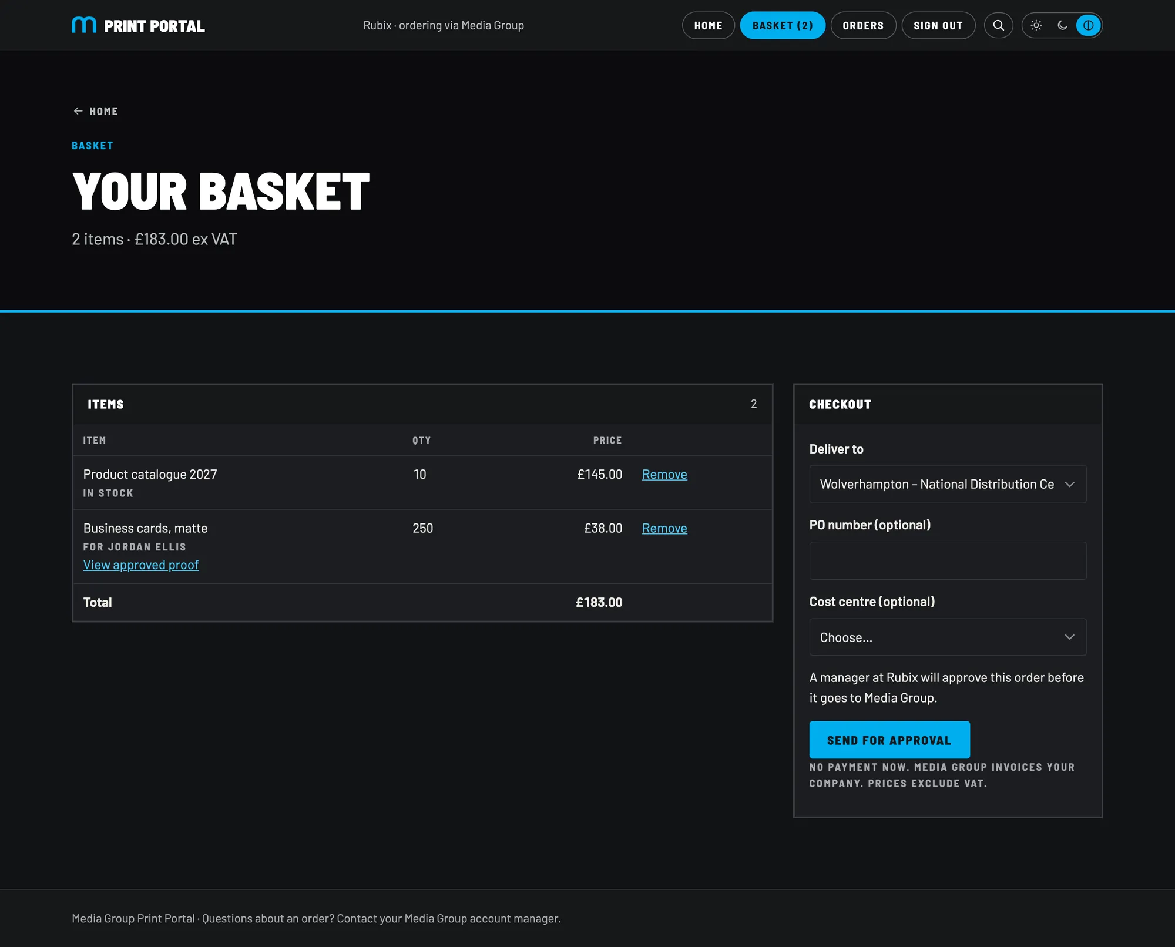The width and height of the screenshot is (1175, 947).
Task: Click the Product catalogue 2027 item name
Action: click(x=150, y=474)
